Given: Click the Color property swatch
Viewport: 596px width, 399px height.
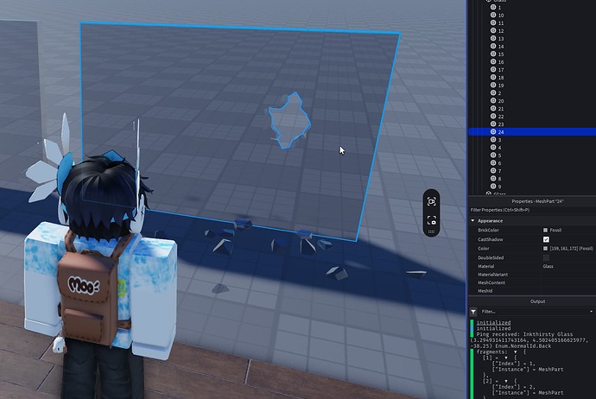Looking at the screenshot, I should 545,249.
